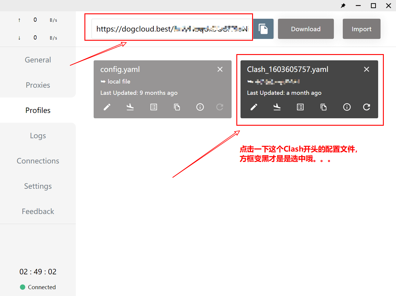
Task: Open the General tab
Action: 38,60
